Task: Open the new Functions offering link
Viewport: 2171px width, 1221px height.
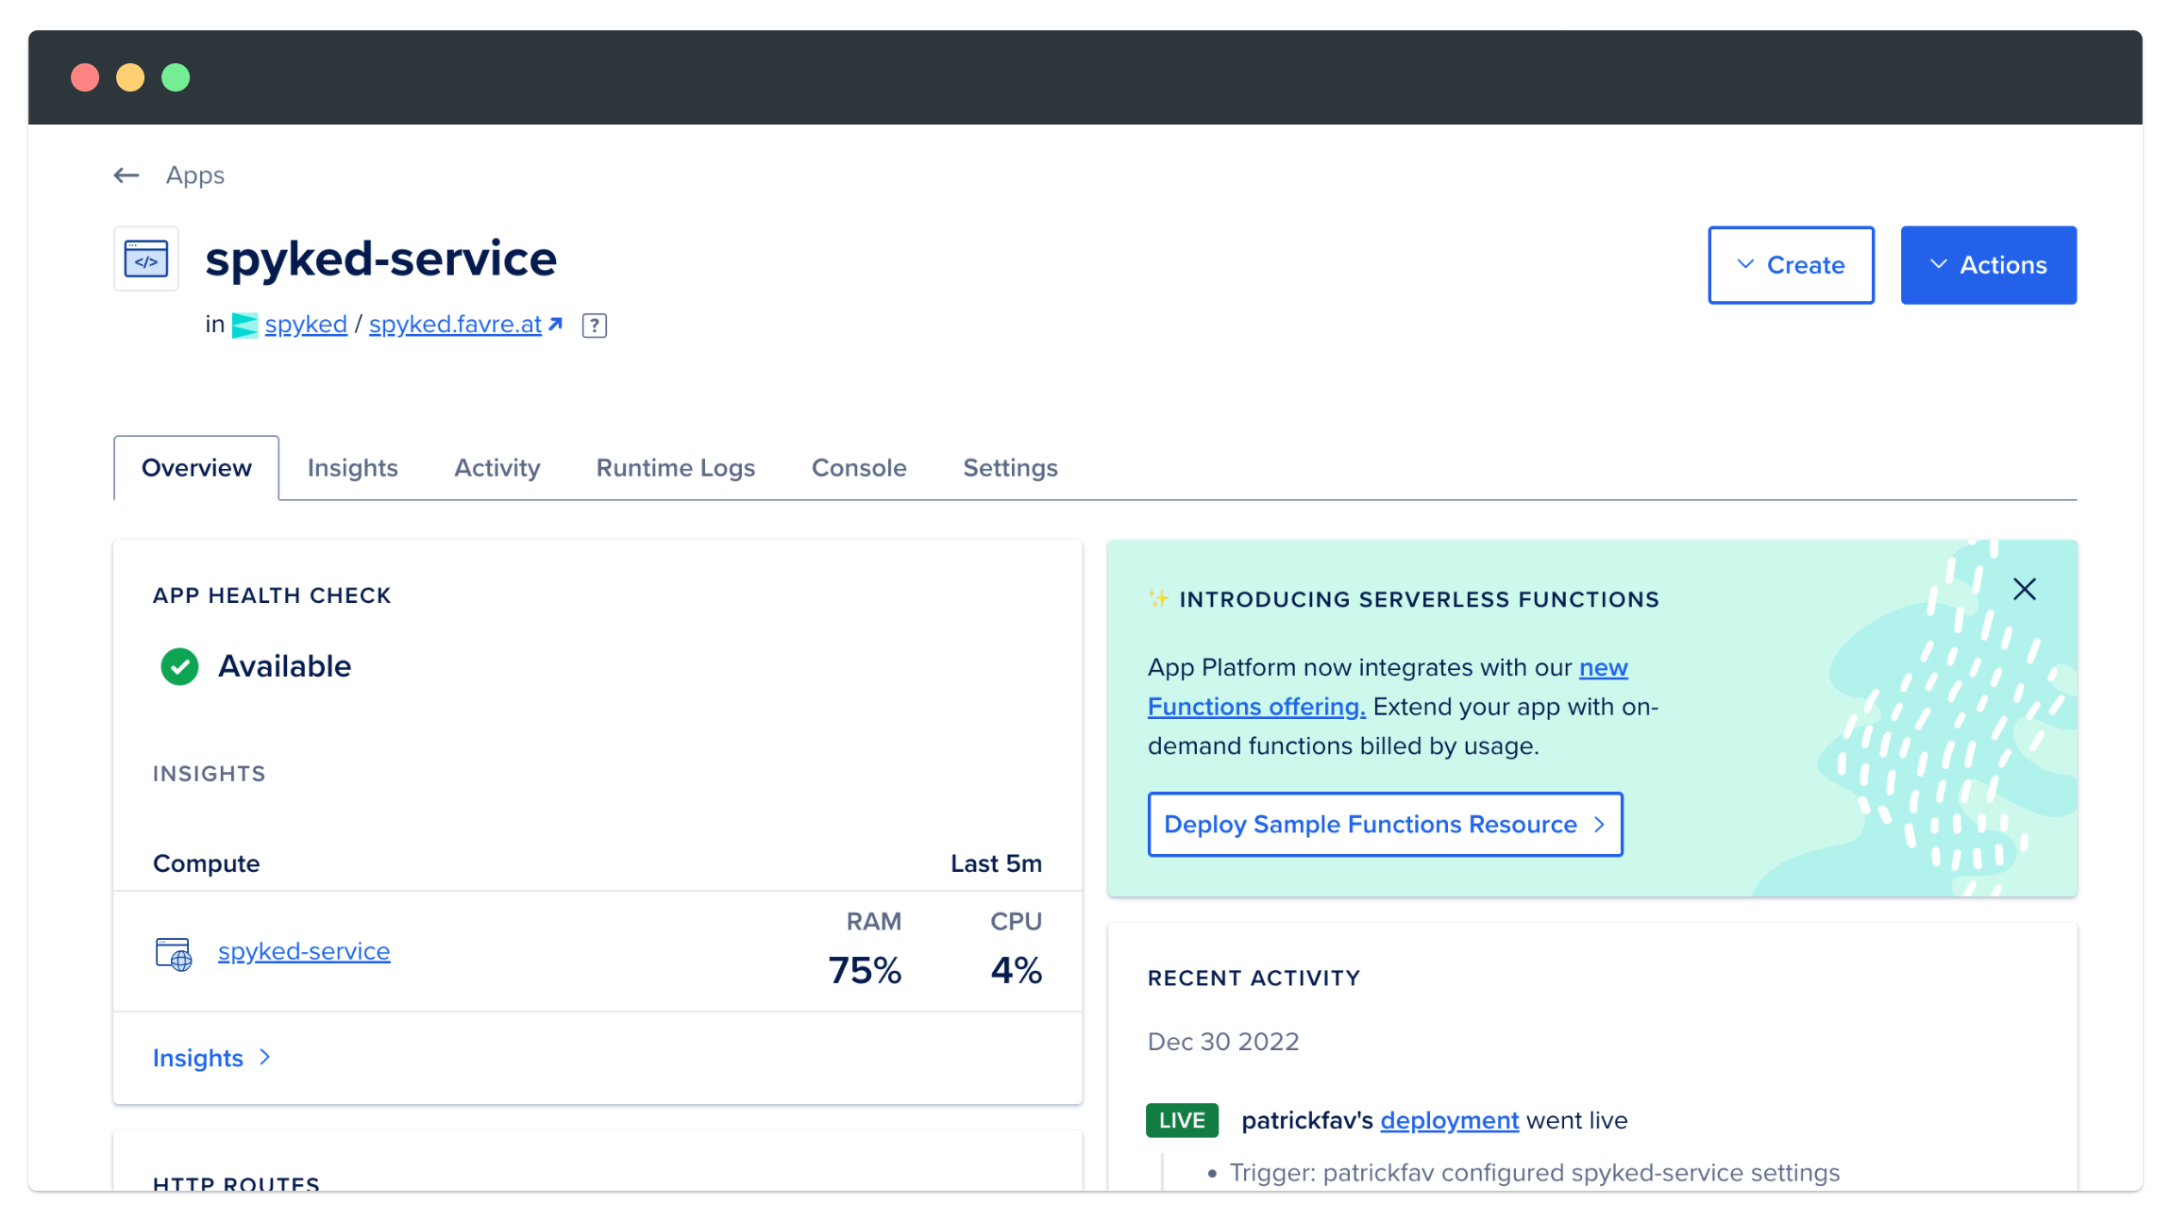Action: click(x=1256, y=707)
